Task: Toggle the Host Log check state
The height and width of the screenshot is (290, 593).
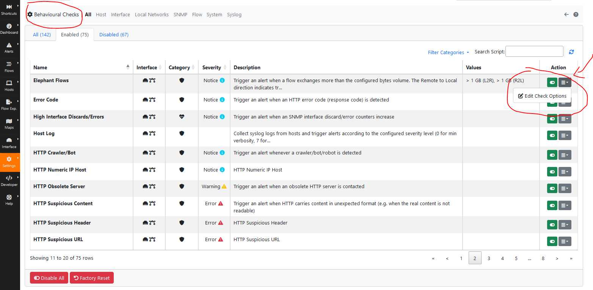Action: [x=552, y=135]
